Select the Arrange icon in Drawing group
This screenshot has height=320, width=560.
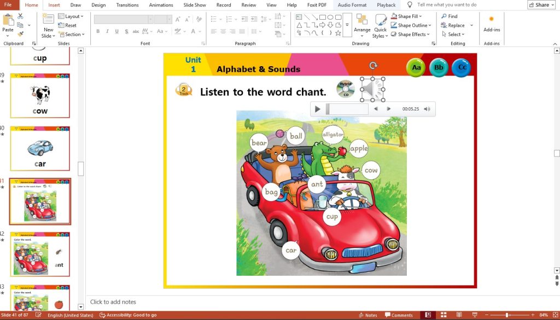pyautogui.click(x=361, y=25)
